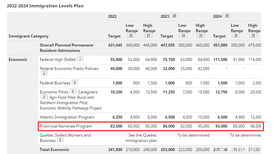Screen dimensions: 274x154
Task: Click 'Atlantic Immigration Program' row label
Action: 67,117
